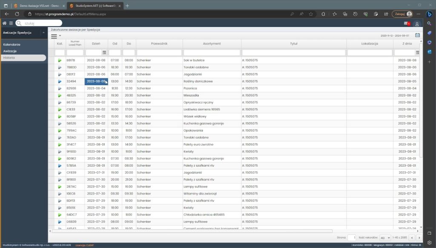Click the blue arrow icon for row 32494

[60, 81]
